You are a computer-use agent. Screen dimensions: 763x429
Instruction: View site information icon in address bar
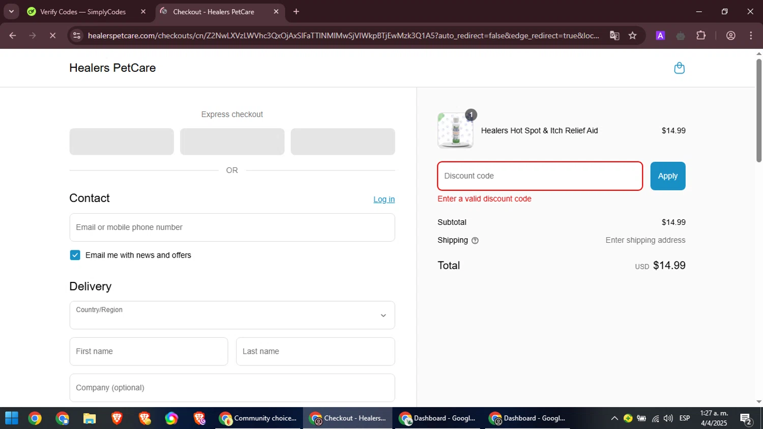pos(77,36)
